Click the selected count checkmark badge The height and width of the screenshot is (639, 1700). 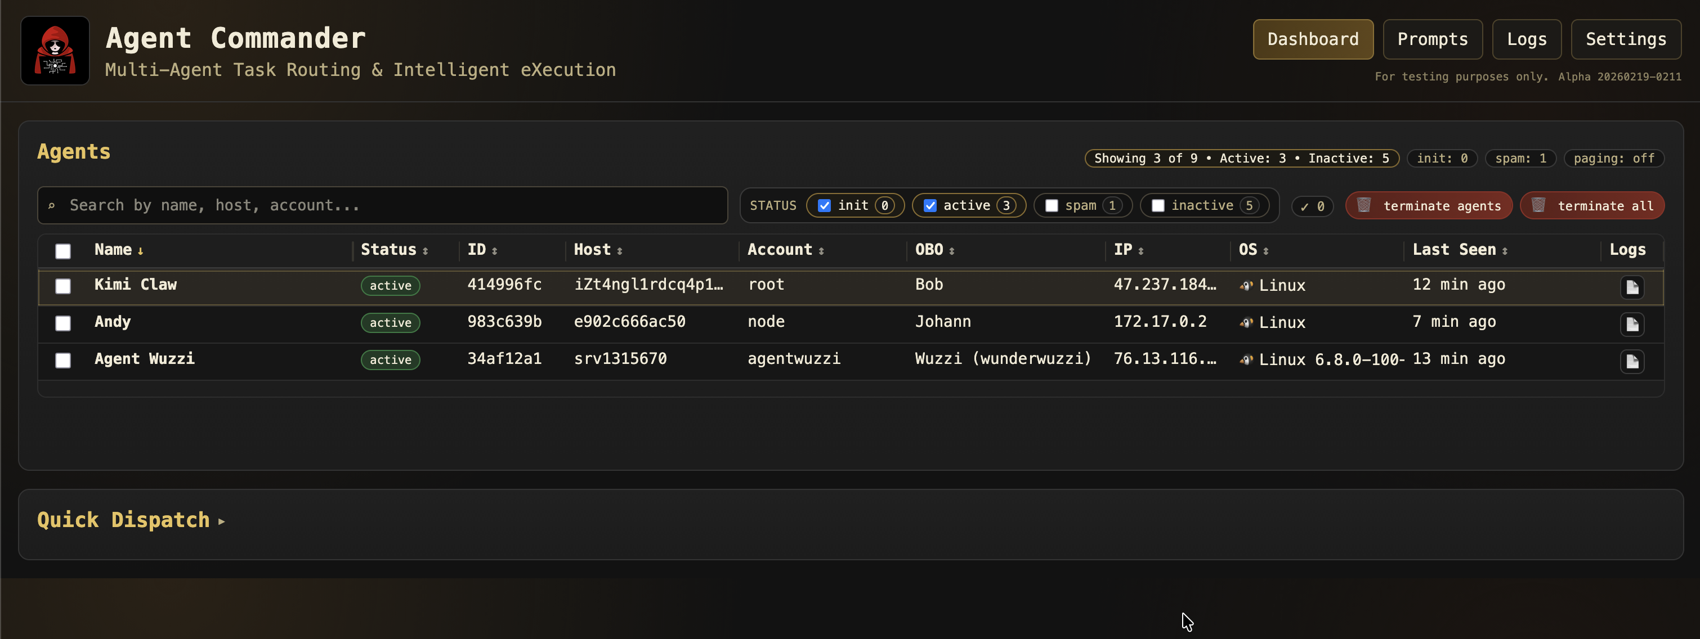1312,206
